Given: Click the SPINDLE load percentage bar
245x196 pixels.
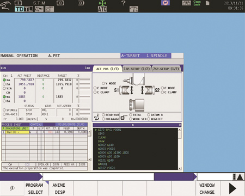Looking at the screenshot, I should (x=85, y=110).
